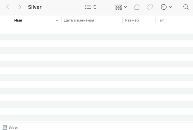Click the list view icon in toolbar
The image size is (193, 130).
(x=88, y=7)
